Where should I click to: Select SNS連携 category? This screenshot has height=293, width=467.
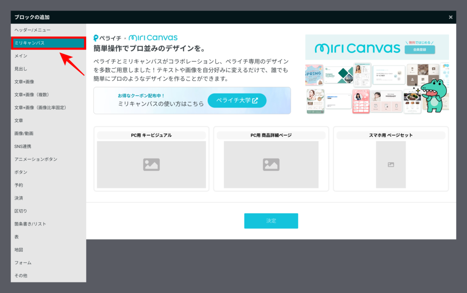(x=48, y=146)
